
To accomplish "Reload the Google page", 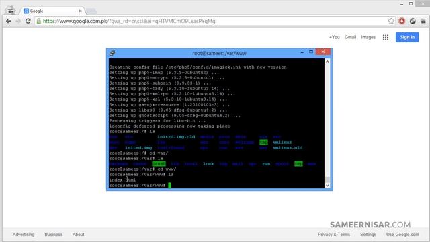I will click(x=28, y=21).
